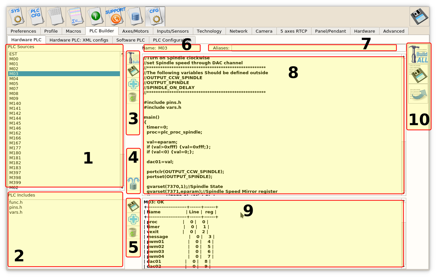Click the green plus icon to add PLC source
The image size is (436, 277).
[133, 84]
